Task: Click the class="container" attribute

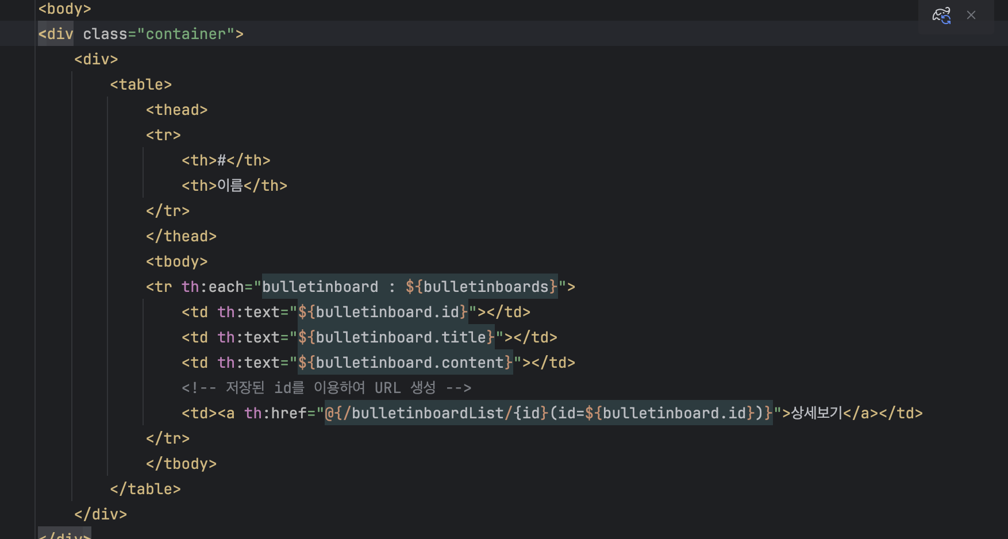Action: coord(159,34)
